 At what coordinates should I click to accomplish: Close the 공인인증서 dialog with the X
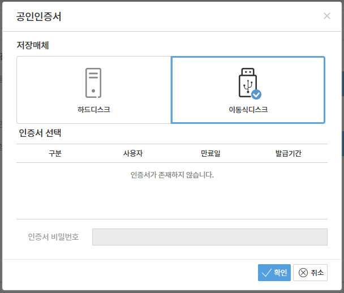click(326, 16)
